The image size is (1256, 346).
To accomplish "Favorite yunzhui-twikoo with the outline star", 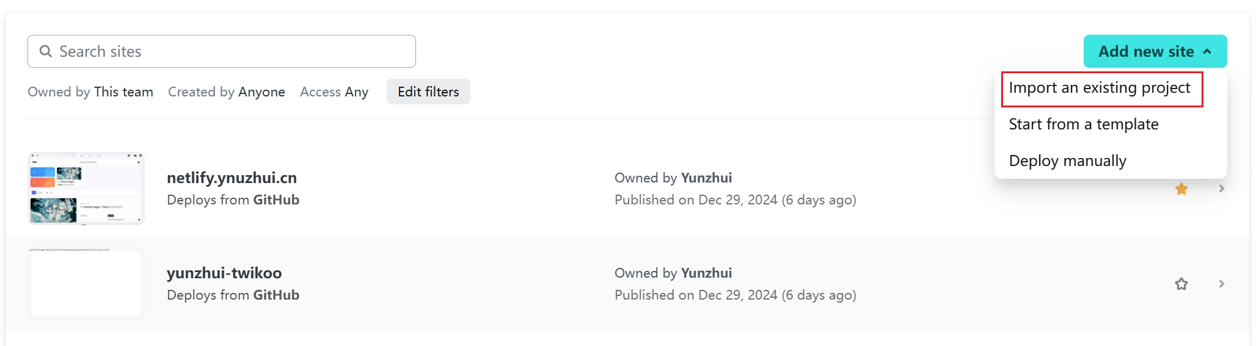I will point(1181,284).
